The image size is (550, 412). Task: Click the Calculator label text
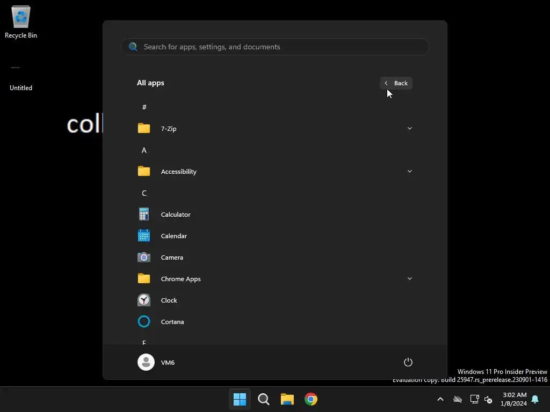(x=176, y=215)
